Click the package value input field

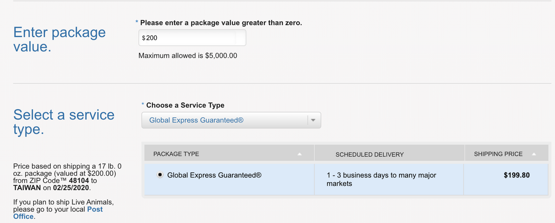[x=192, y=38]
